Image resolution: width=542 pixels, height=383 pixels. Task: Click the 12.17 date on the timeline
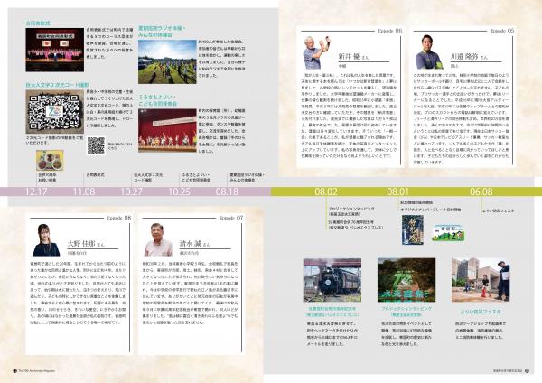(x=36, y=191)
